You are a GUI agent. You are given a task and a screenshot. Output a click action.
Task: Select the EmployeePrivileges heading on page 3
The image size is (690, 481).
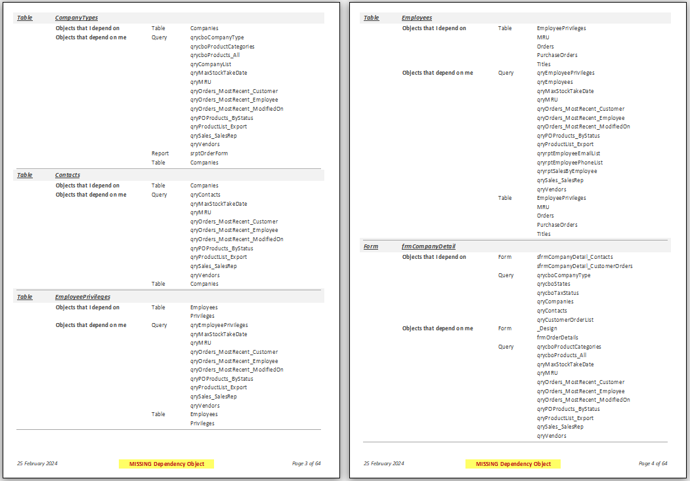point(82,297)
